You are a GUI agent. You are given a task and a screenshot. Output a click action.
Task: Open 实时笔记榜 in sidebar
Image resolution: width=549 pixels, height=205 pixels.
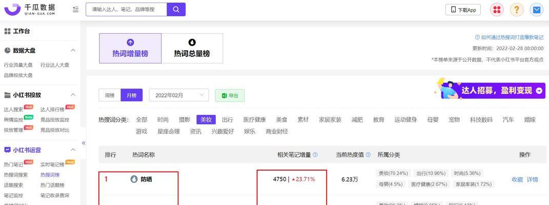coord(52,165)
